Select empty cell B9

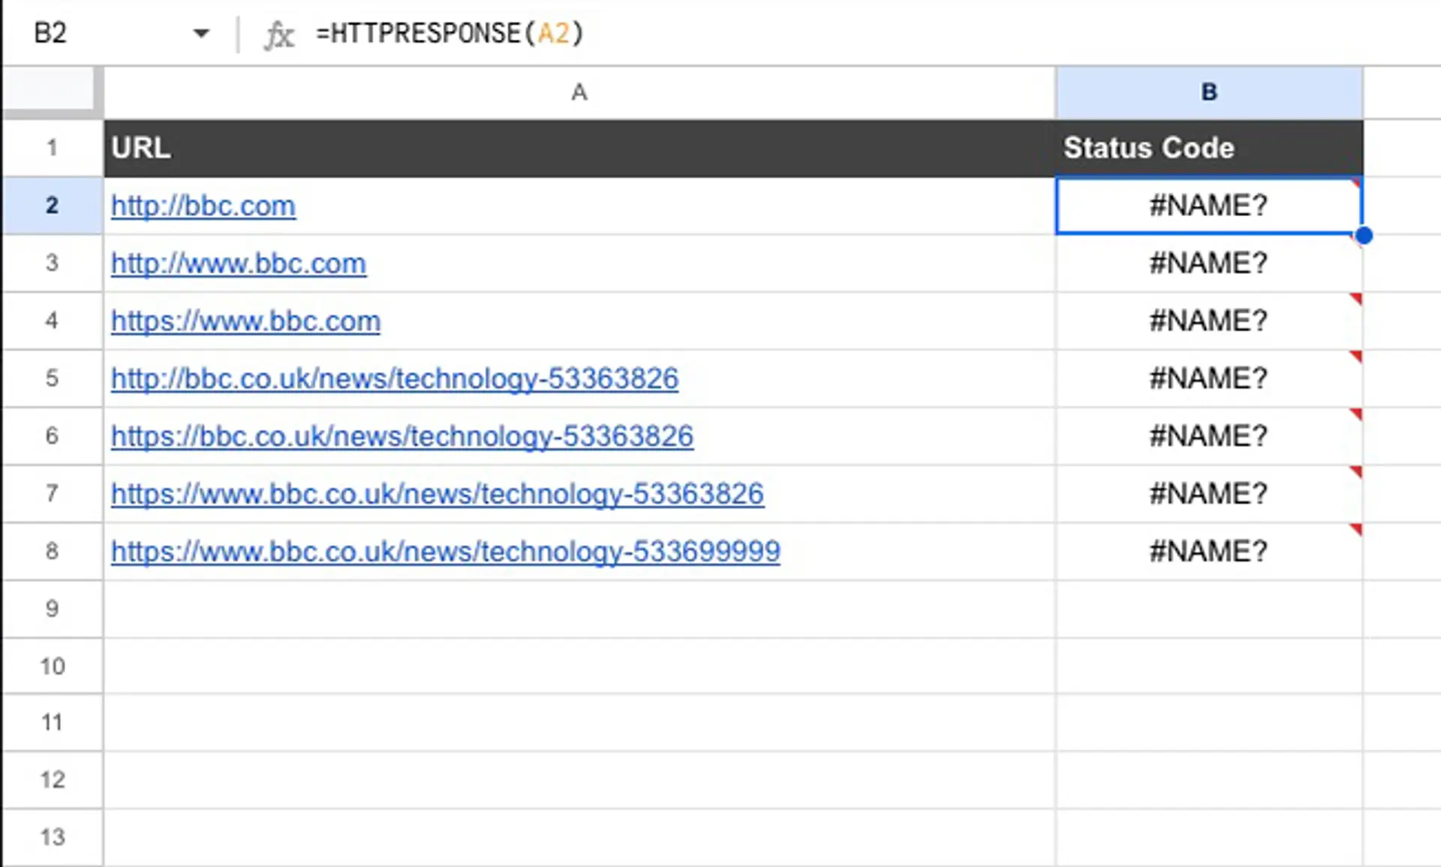[1209, 609]
